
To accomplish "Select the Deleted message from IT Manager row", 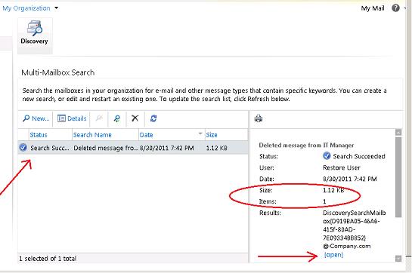I will (133, 148).
